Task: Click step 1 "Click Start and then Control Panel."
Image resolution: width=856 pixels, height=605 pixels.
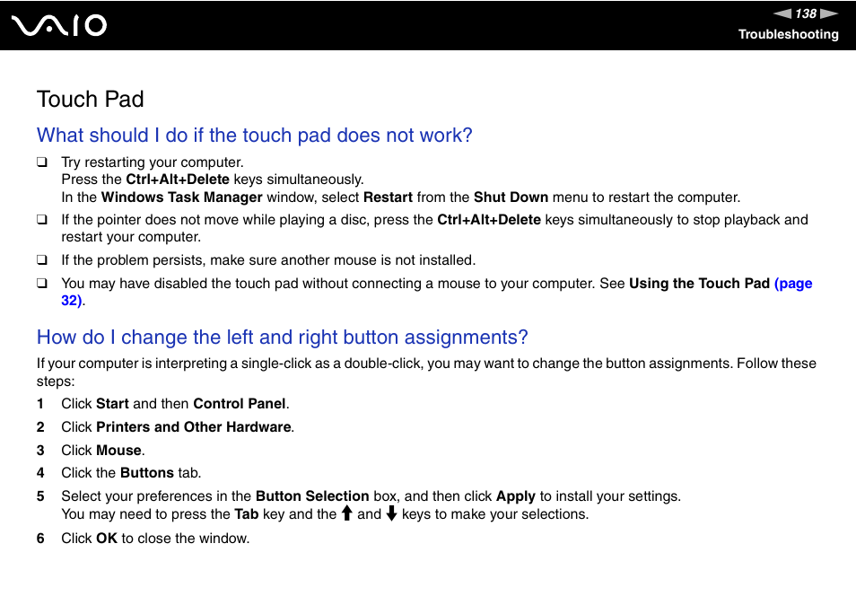Action: tap(175, 404)
